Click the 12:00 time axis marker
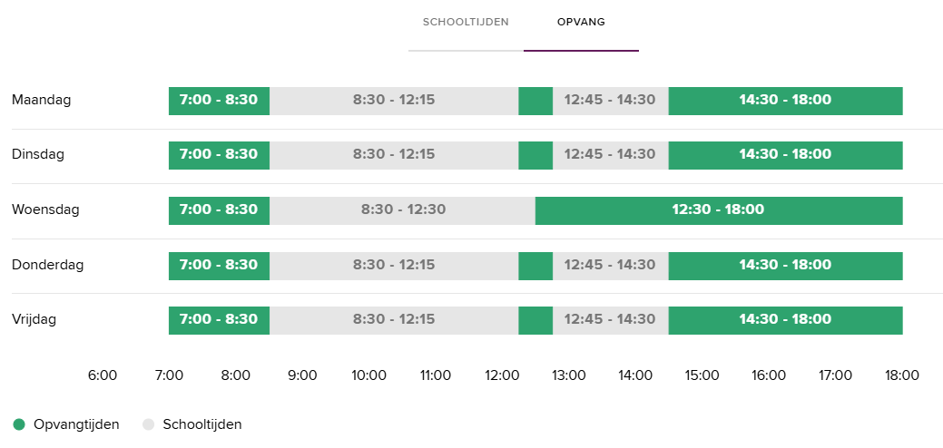 (x=502, y=375)
